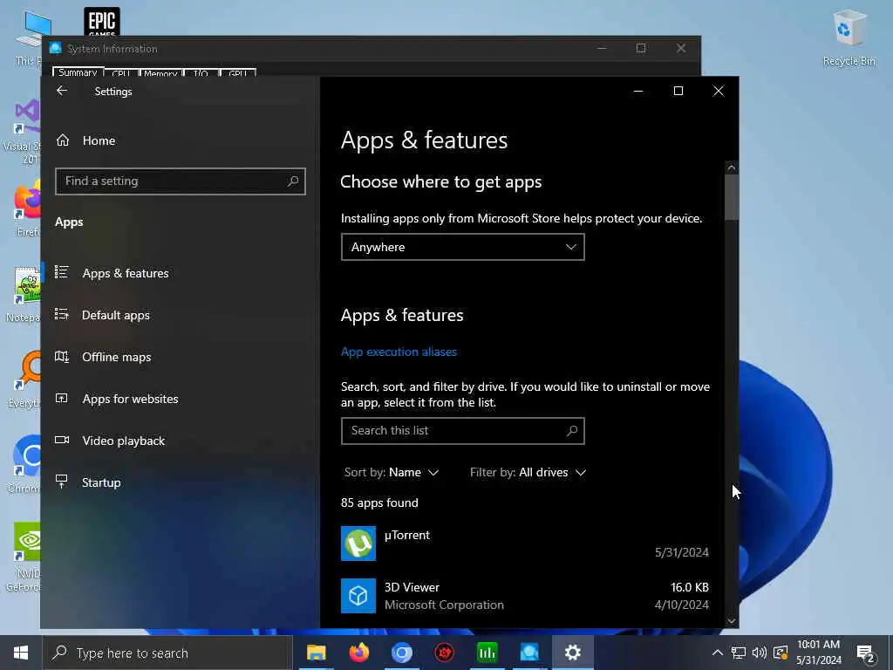Switch to Memory tab in System Information
The width and height of the screenshot is (893, 670).
pos(160,73)
